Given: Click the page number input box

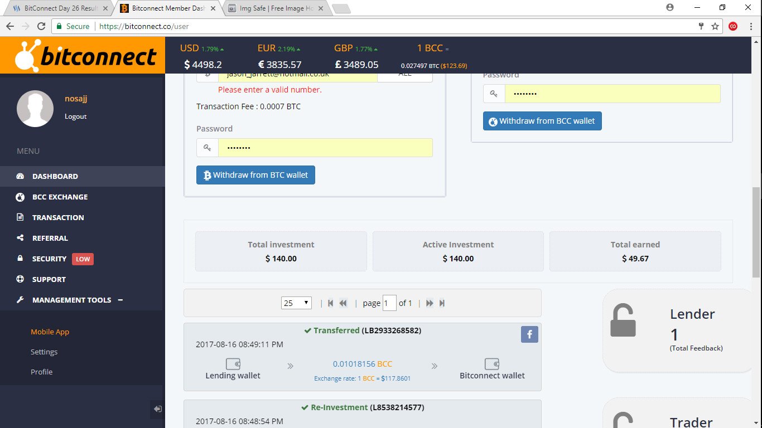Looking at the screenshot, I should click(x=389, y=303).
